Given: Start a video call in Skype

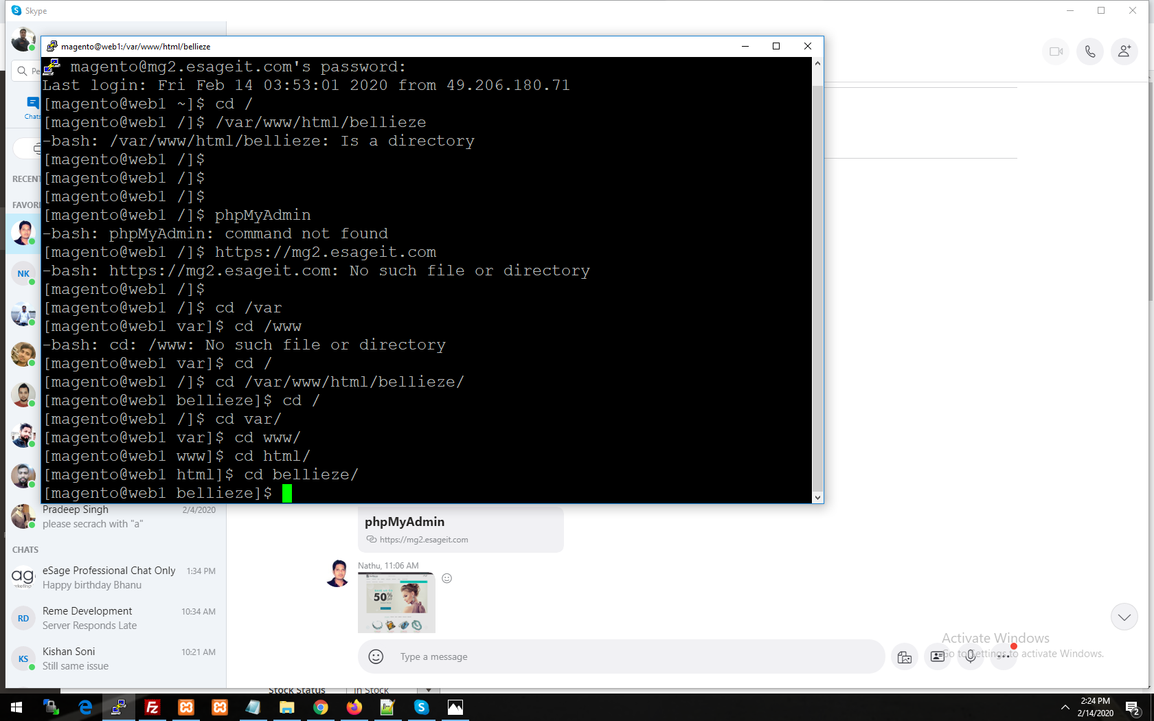Looking at the screenshot, I should click(1056, 51).
